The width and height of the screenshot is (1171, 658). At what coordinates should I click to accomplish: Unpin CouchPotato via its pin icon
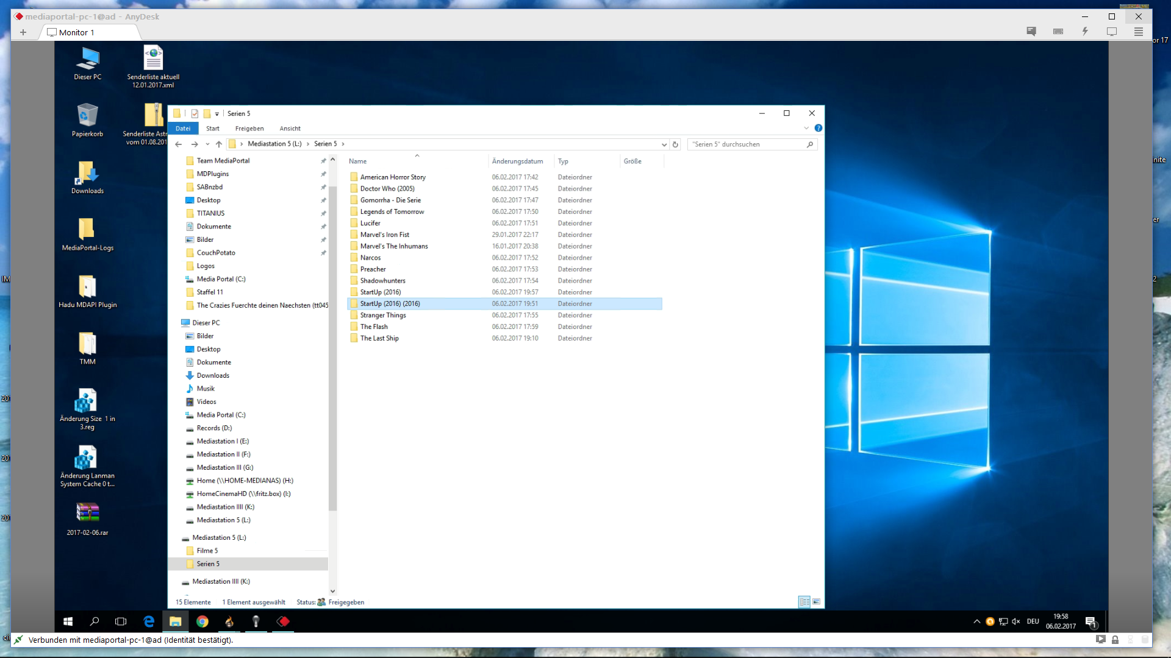pos(323,253)
